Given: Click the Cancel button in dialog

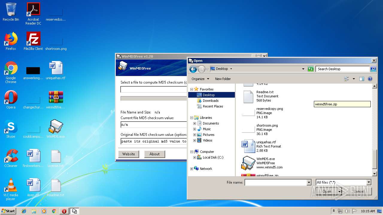Looking at the screenshot, I should click(359, 191).
